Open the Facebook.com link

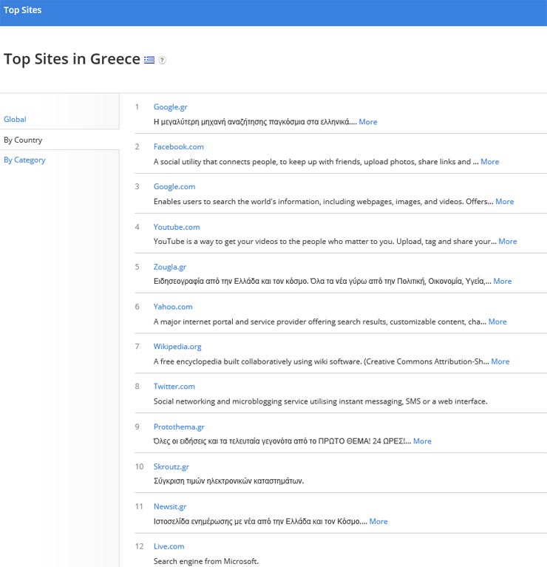pyautogui.click(x=178, y=146)
